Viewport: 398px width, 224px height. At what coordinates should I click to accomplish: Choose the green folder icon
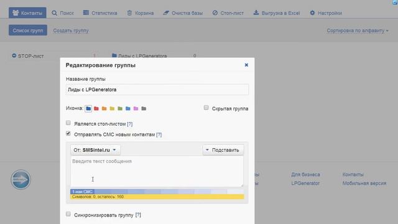pos(120,109)
